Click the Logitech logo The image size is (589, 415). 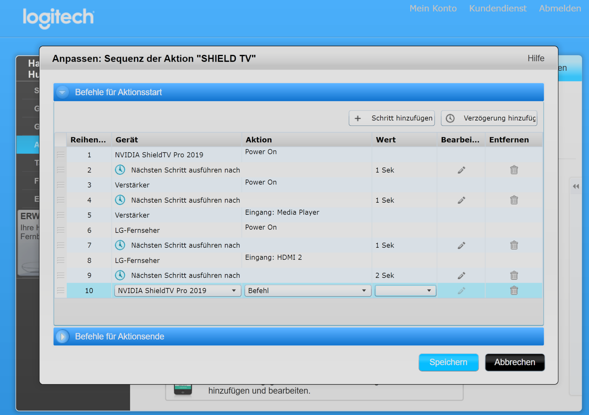click(x=58, y=18)
